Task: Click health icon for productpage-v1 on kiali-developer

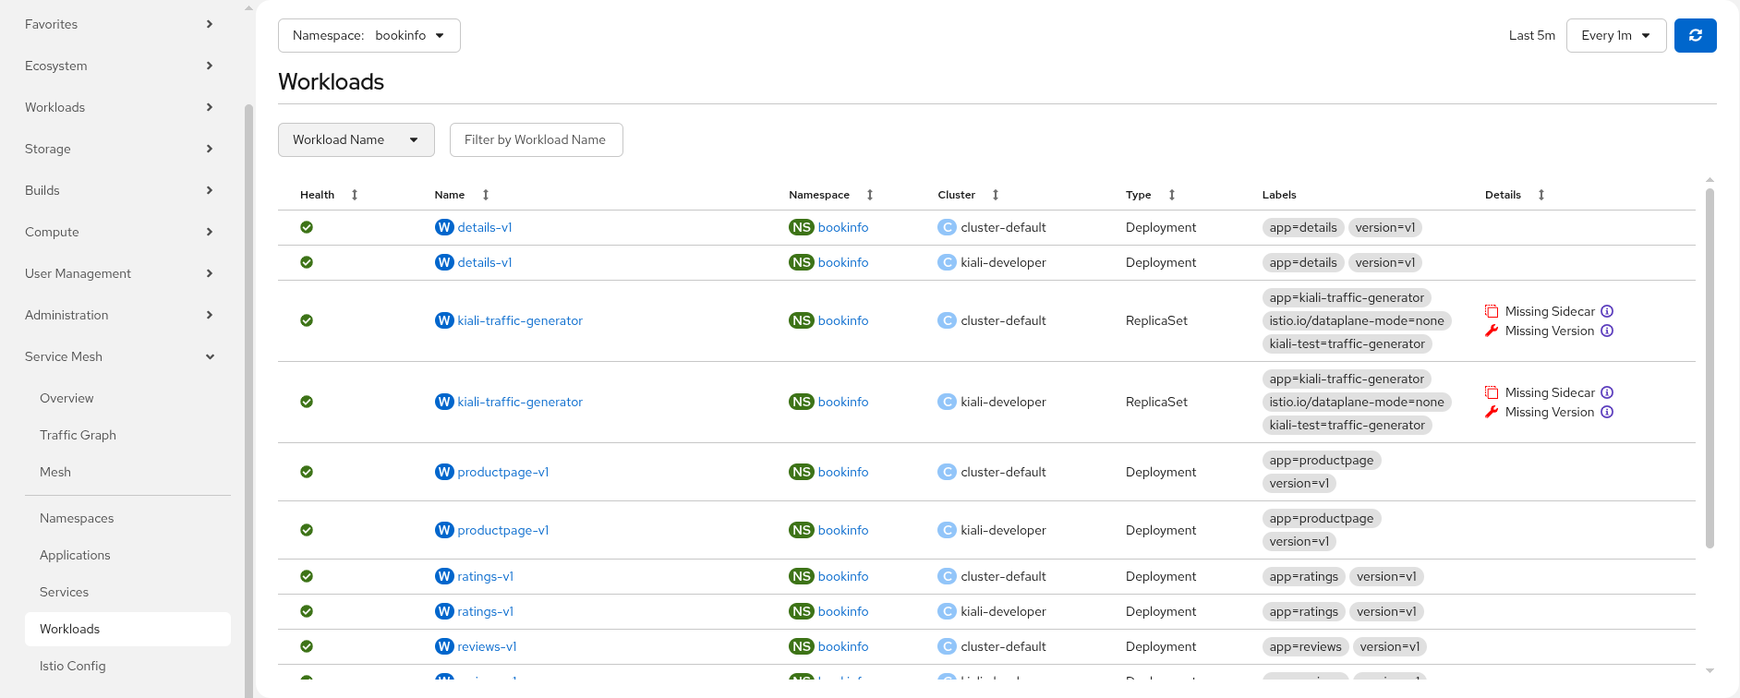Action: click(307, 530)
